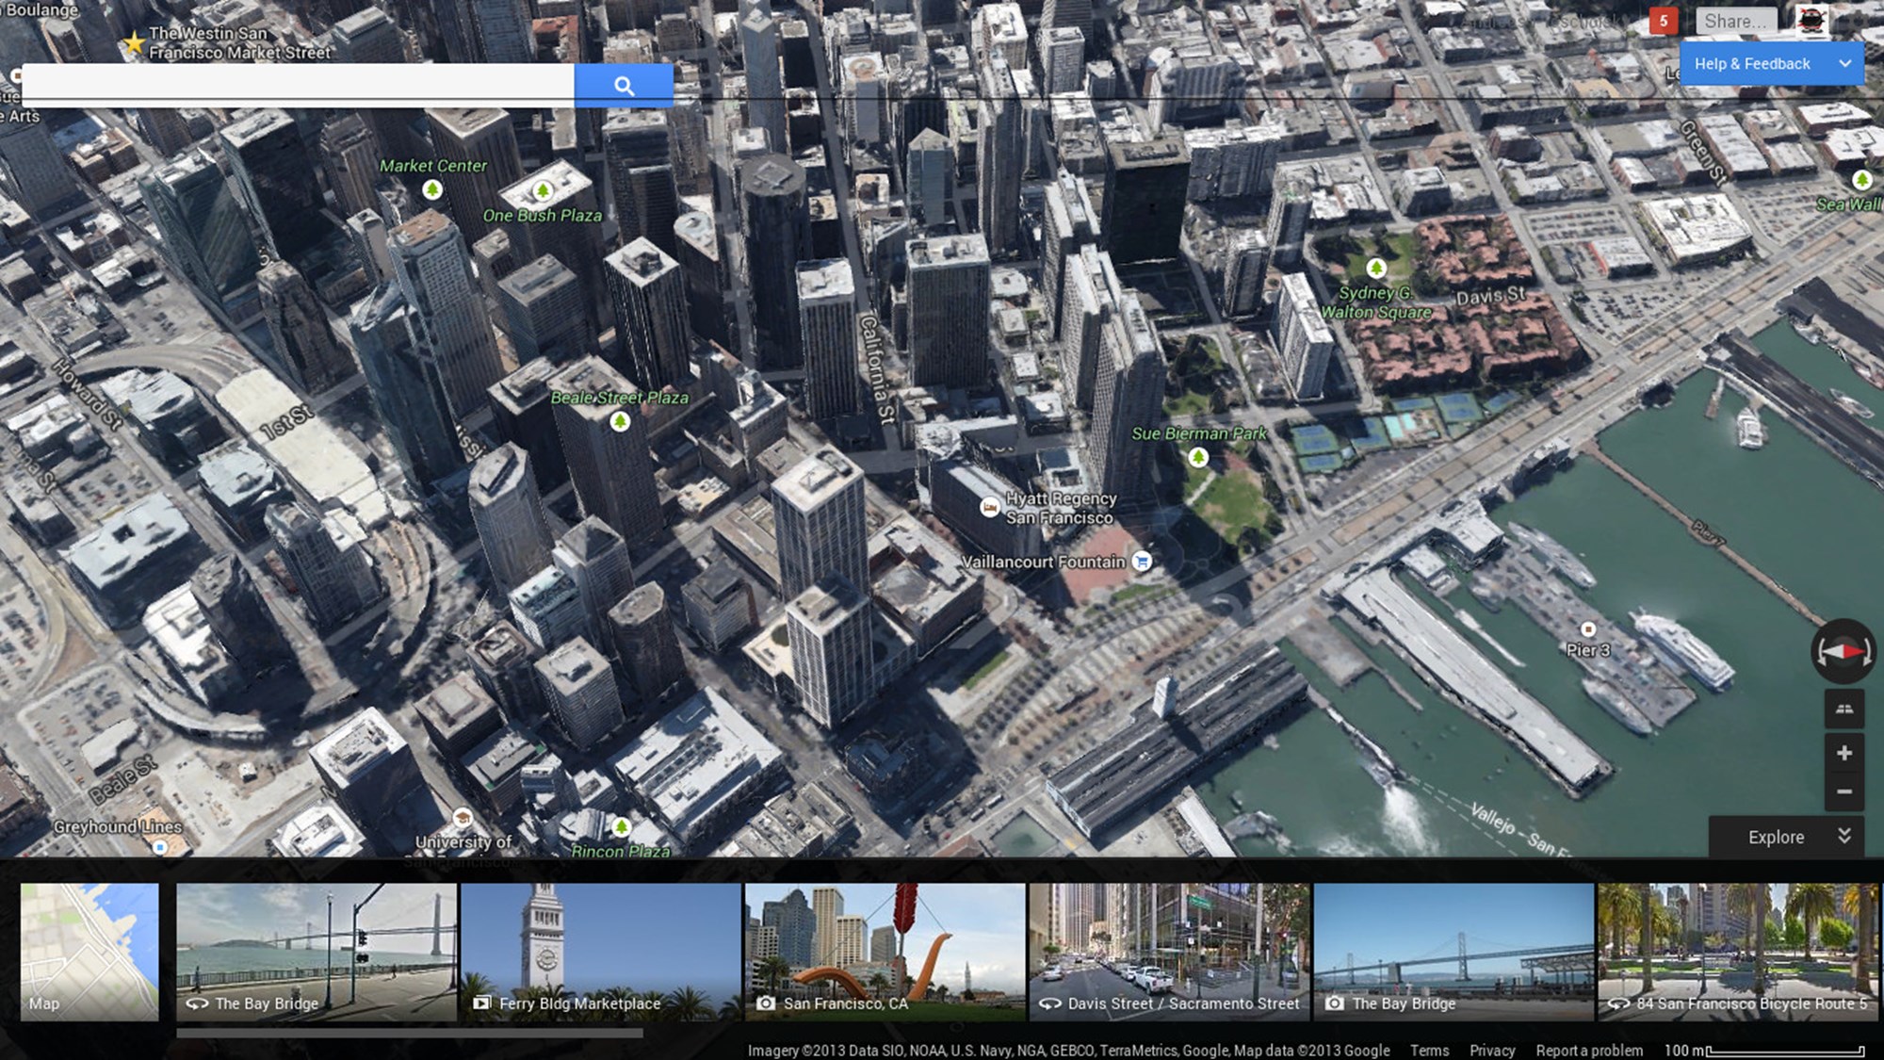Toggle the Vaillancourt Fountain location marker
1884x1060 pixels.
(1142, 561)
